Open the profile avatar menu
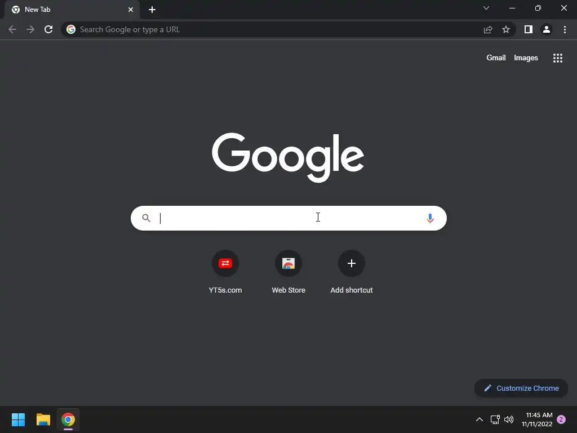Screen dimensions: 577x433 click(547, 29)
